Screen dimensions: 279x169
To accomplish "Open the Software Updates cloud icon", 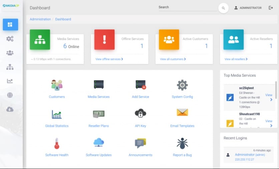I will (98, 142).
